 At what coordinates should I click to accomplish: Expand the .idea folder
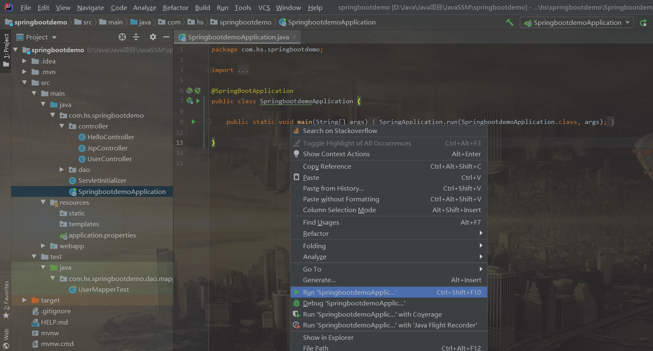pyautogui.click(x=24, y=61)
